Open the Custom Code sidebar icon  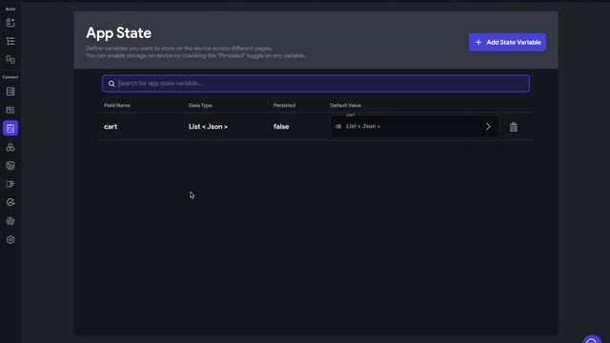pos(10,184)
